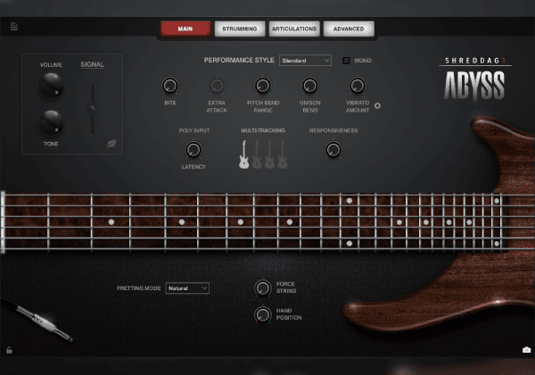Viewport: 535px width, 375px height.
Task: Open the Performance Style dropdown
Action: (305, 61)
